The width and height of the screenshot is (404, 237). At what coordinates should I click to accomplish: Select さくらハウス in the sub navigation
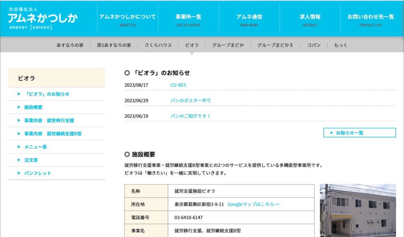(x=158, y=45)
